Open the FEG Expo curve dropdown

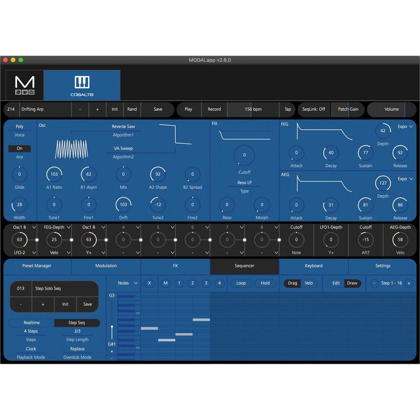tap(405, 127)
